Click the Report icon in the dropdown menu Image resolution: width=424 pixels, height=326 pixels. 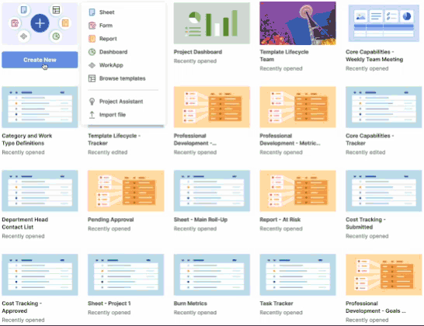coord(92,39)
